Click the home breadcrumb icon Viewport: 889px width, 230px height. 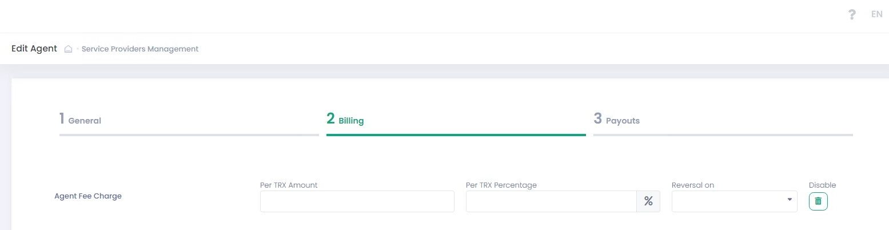pos(68,49)
